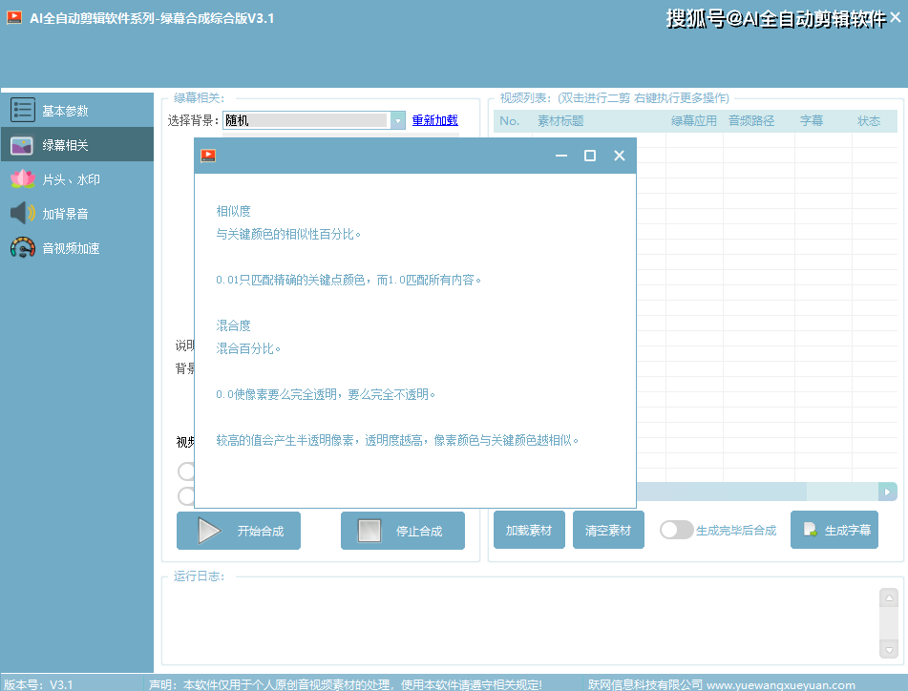
Task: Click the list icon beside 基本参数
Action: pos(23,110)
